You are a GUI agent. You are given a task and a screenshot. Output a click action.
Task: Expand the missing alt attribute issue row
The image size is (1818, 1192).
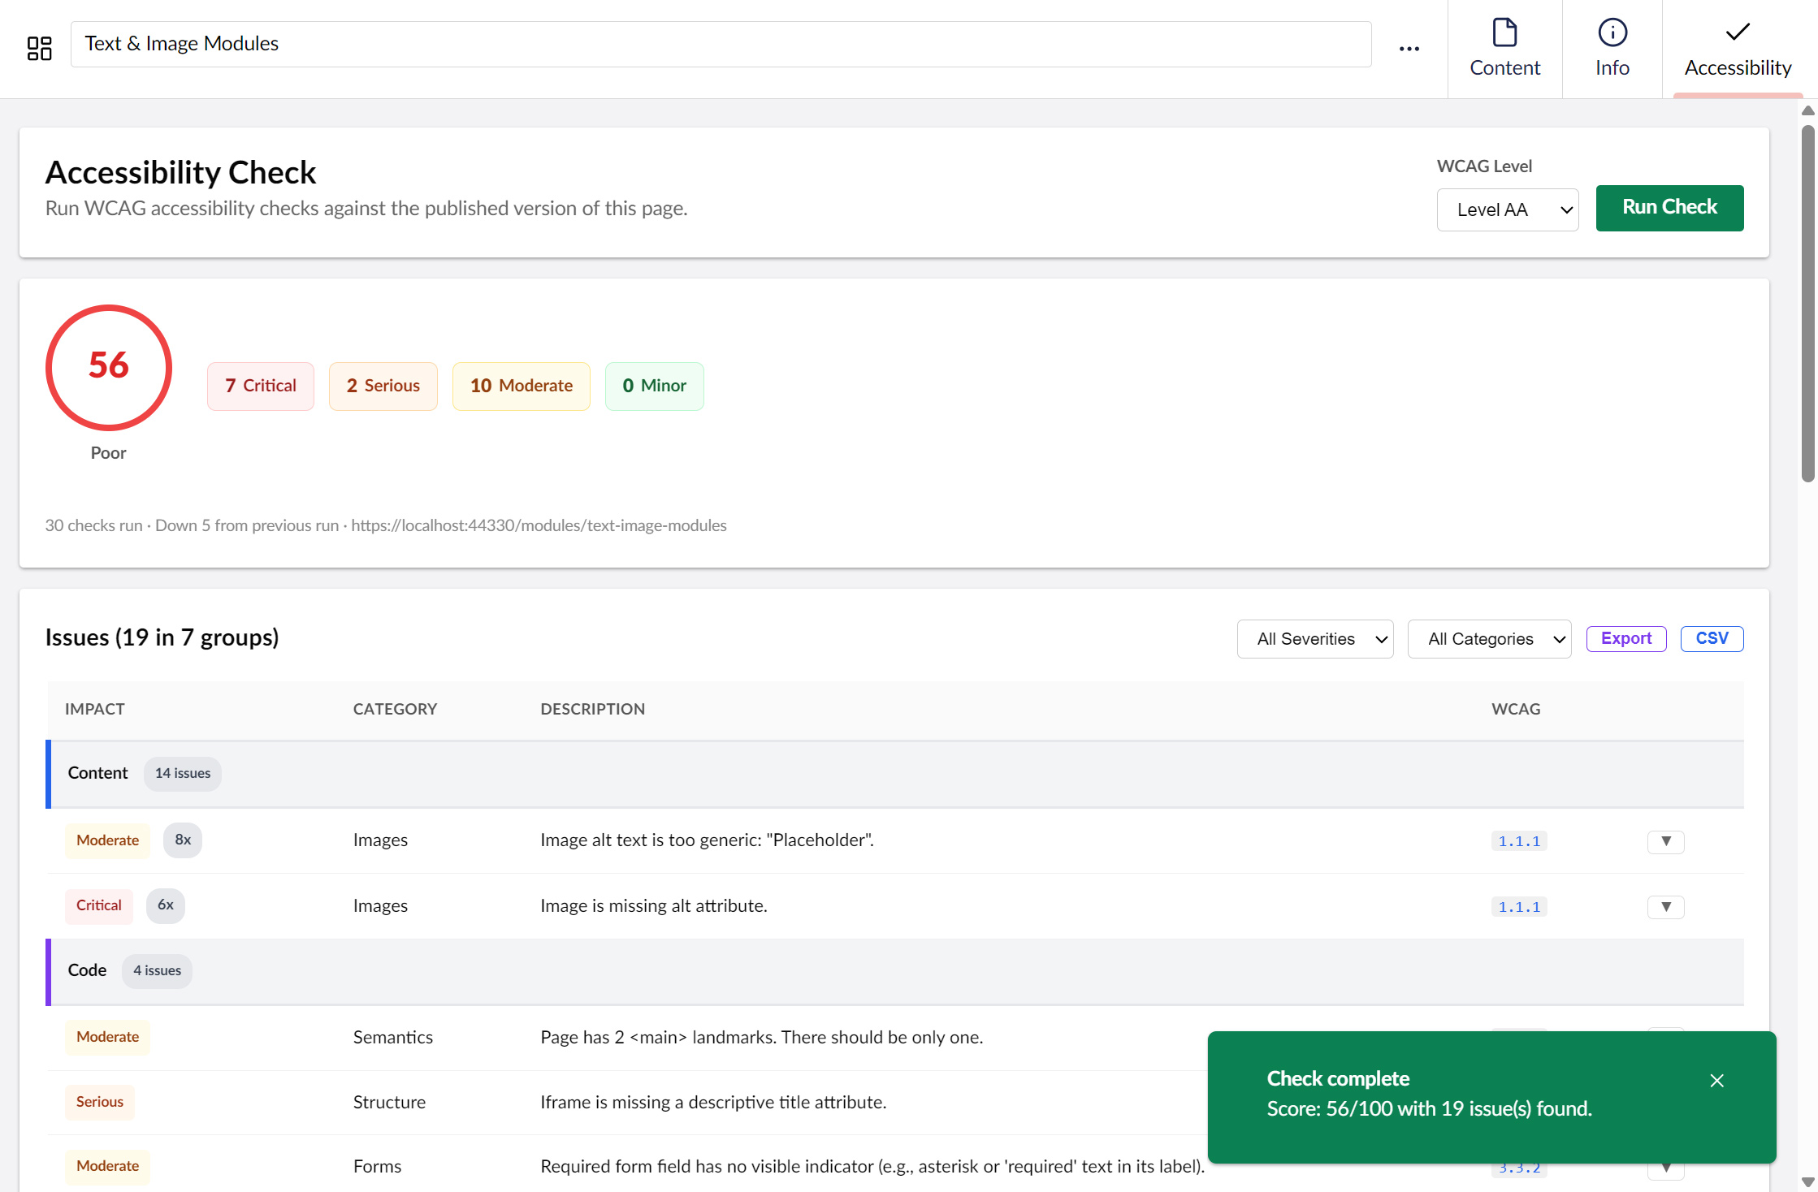coord(1665,907)
